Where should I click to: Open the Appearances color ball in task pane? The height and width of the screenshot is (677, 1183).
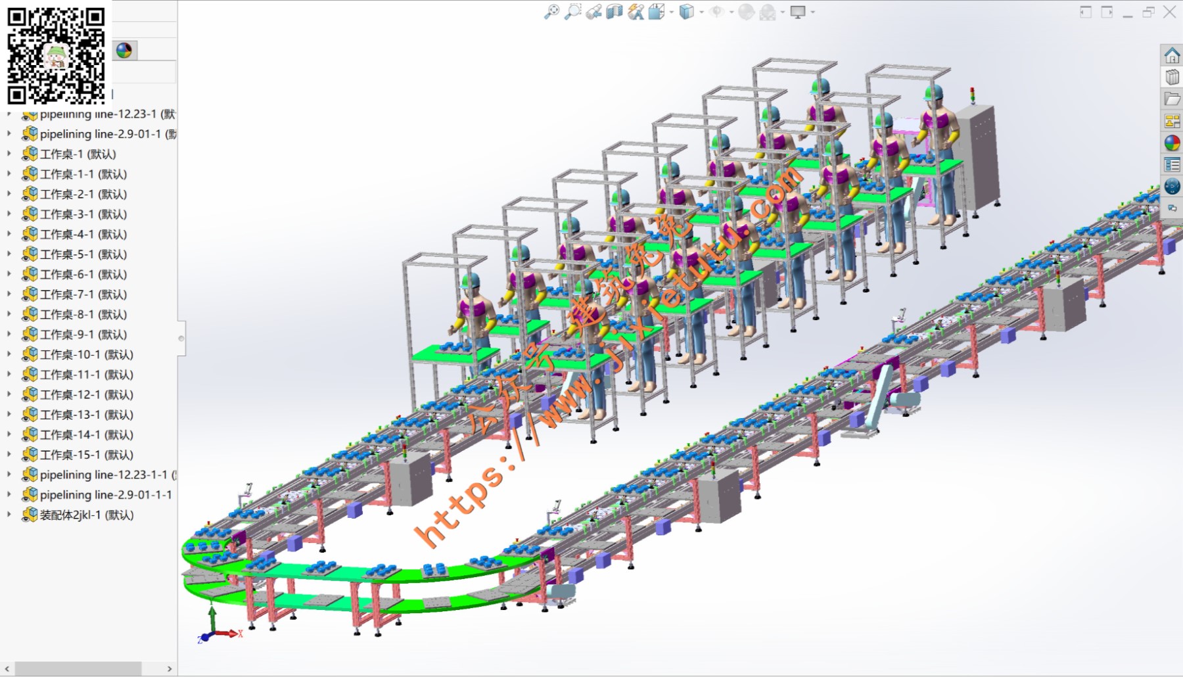[x=1172, y=143]
